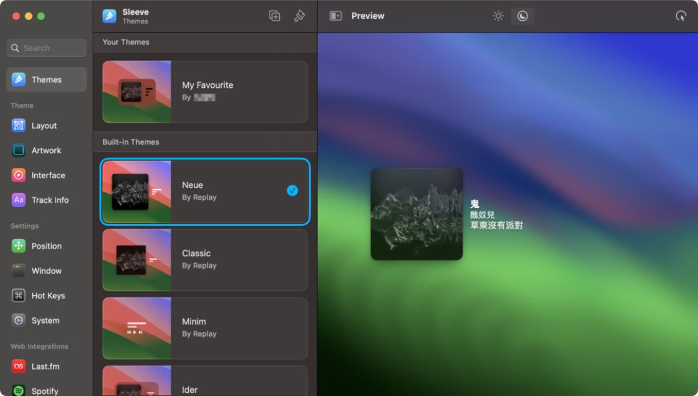Click the artist line '草東沒有派對'
The image size is (698, 396).
point(496,225)
